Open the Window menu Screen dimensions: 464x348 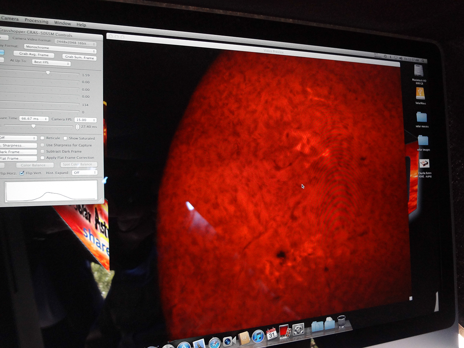coord(62,23)
